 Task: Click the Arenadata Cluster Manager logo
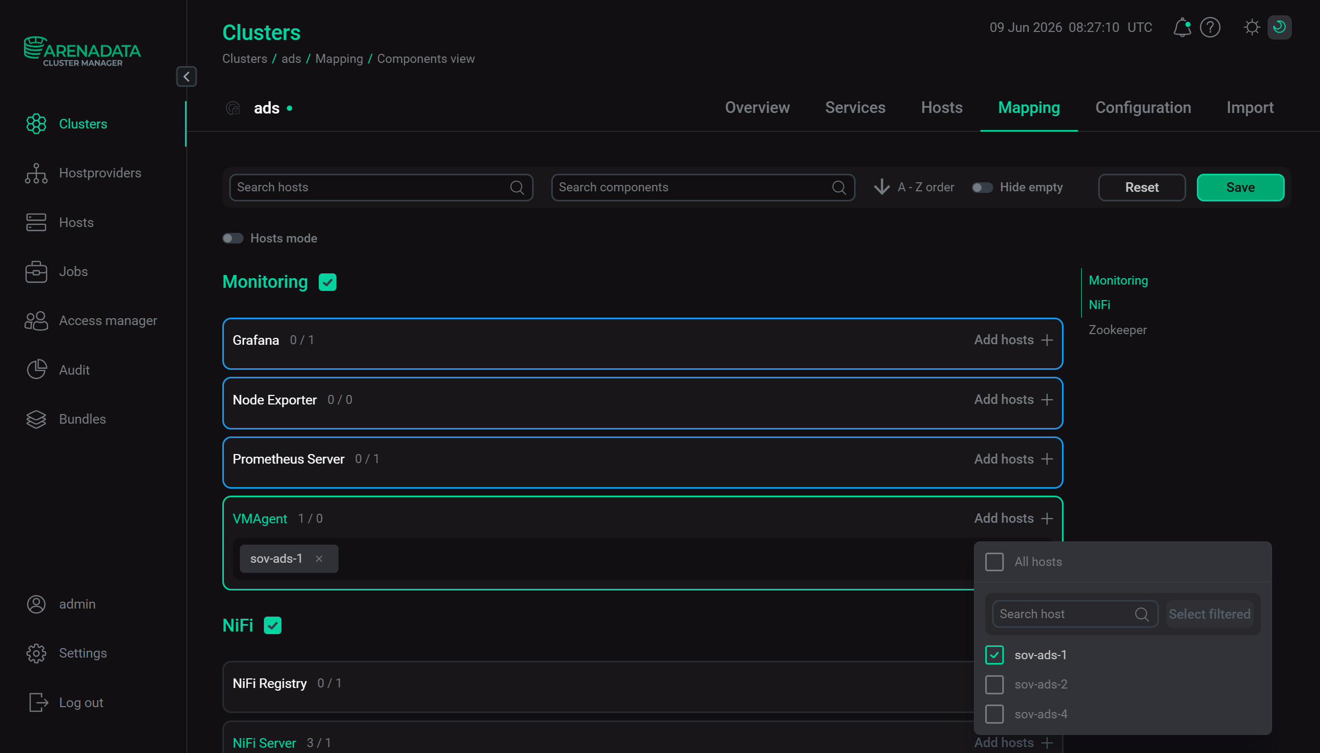click(82, 51)
